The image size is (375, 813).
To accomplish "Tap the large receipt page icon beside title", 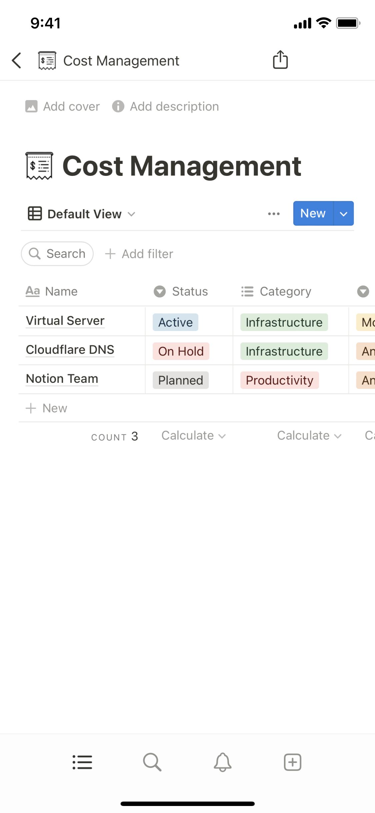I will pos(39,166).
